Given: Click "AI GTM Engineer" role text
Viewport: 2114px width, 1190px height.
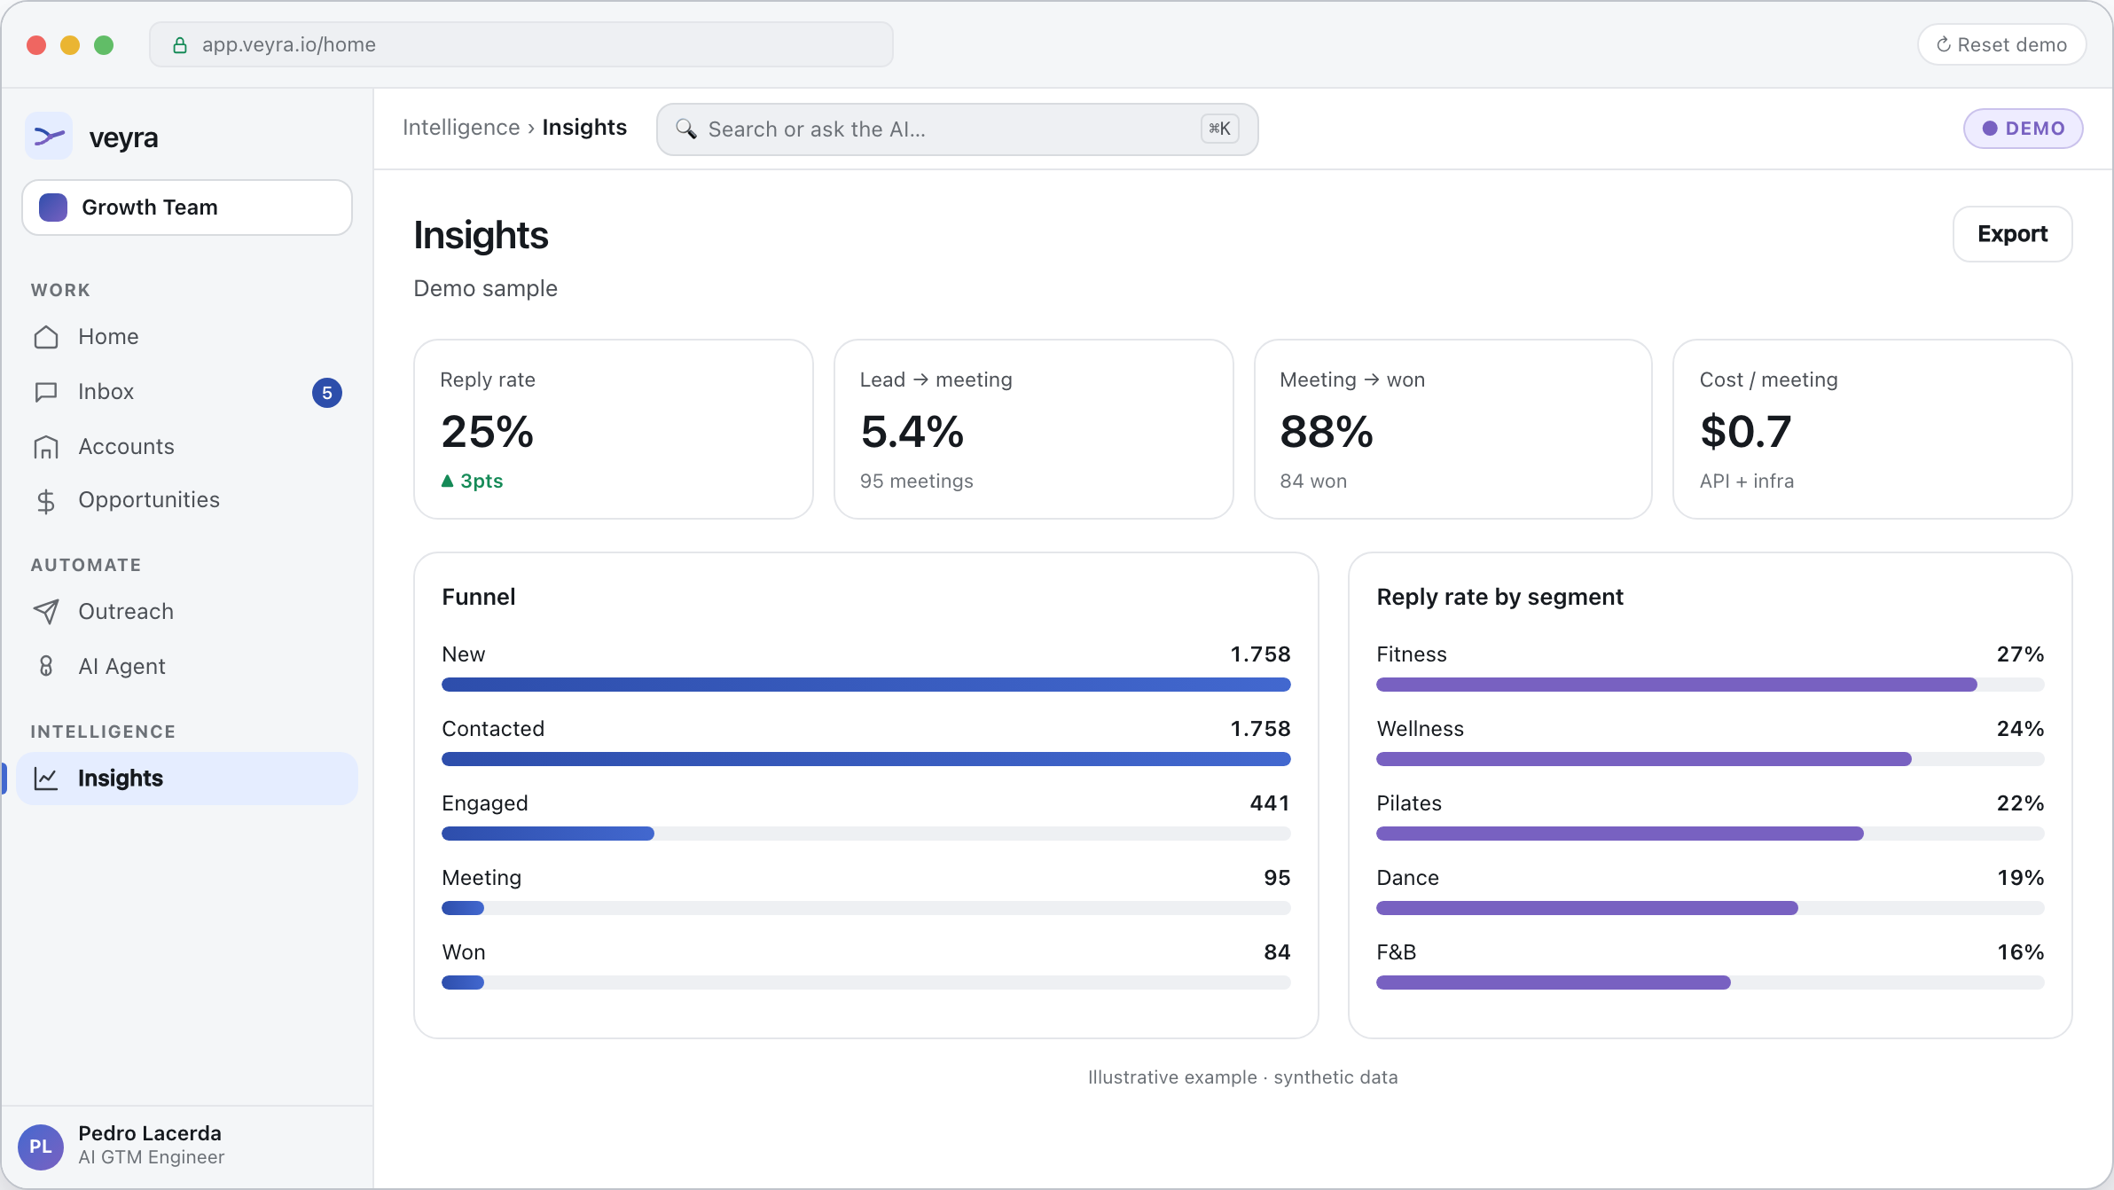Looking at the screenshot, I should pos(152,1157).
